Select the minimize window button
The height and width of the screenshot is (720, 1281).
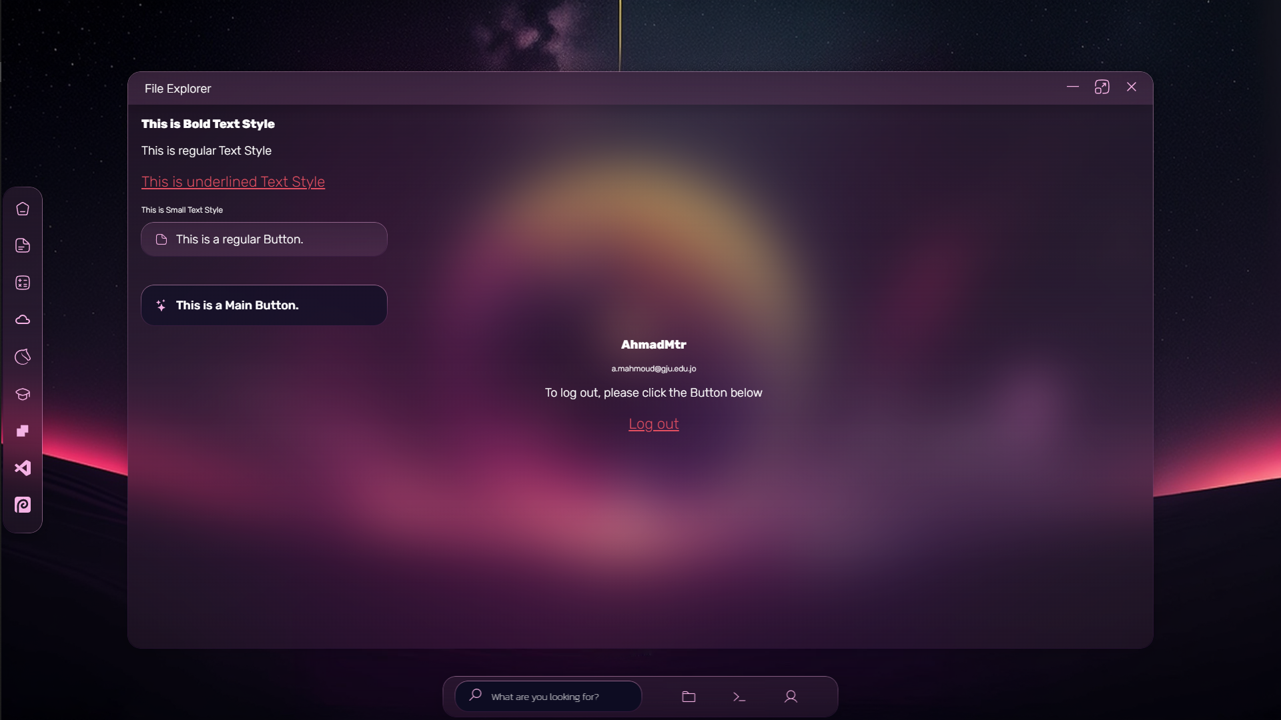[x=1072, y=88]
